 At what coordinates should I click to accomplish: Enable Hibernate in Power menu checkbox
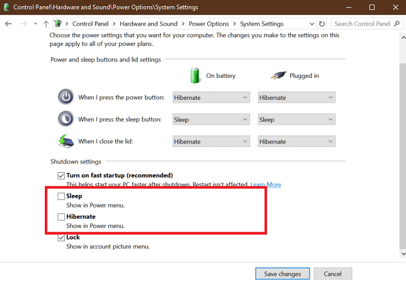(x=61, y=216)
